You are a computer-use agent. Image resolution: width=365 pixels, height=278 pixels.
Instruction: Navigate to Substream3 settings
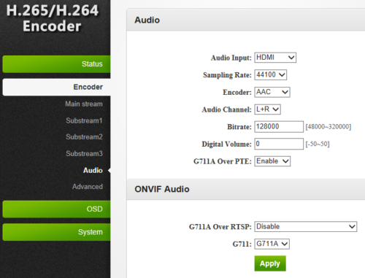click(84, 154)
